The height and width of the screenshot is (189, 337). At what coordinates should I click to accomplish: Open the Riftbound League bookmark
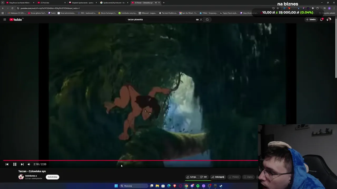(148, 13)
